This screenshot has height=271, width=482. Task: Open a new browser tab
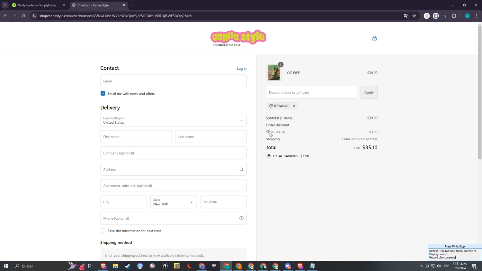(133, 5)
